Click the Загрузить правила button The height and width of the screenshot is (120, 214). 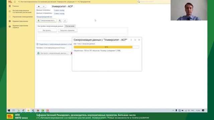point(68,30)
